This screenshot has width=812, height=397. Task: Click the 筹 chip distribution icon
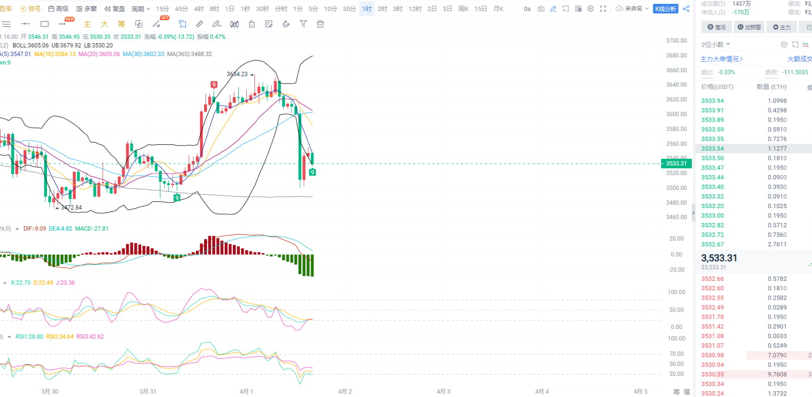click(x=121, y=24)
